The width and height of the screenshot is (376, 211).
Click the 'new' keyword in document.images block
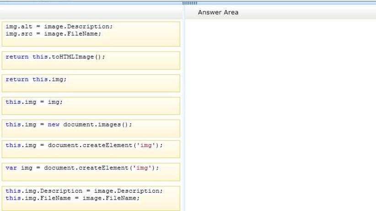click(x=54, y=125)
